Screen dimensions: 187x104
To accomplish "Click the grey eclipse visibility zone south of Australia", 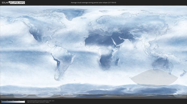I will tap(154, 77).
